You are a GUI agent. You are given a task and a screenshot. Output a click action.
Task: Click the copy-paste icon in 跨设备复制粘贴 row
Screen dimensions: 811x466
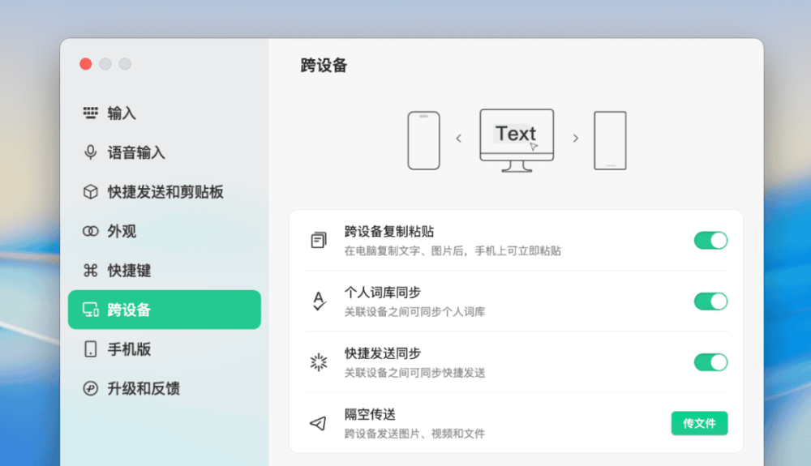[x=319, y=240]
